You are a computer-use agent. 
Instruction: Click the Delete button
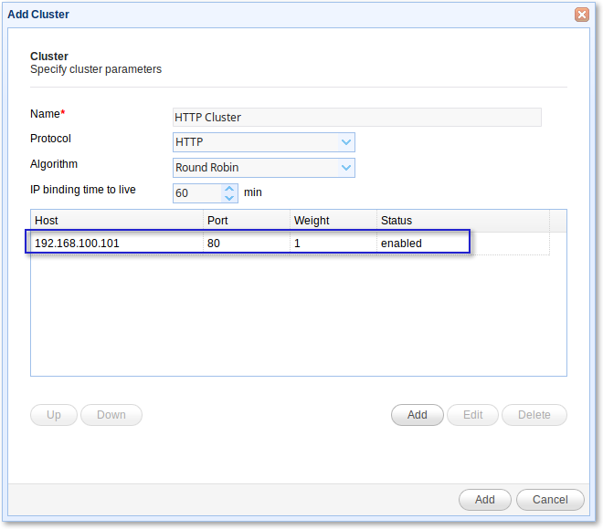534,415
